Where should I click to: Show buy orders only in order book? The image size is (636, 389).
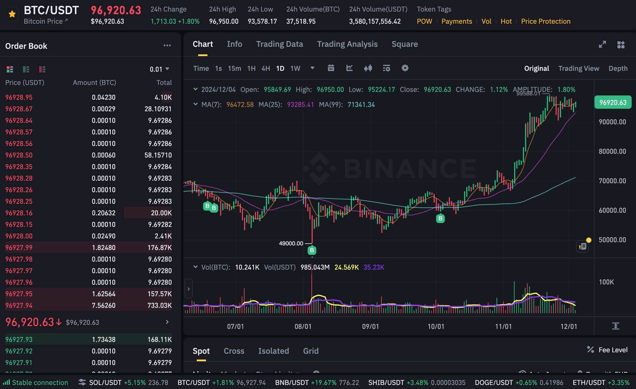click(x=26, y=69)
